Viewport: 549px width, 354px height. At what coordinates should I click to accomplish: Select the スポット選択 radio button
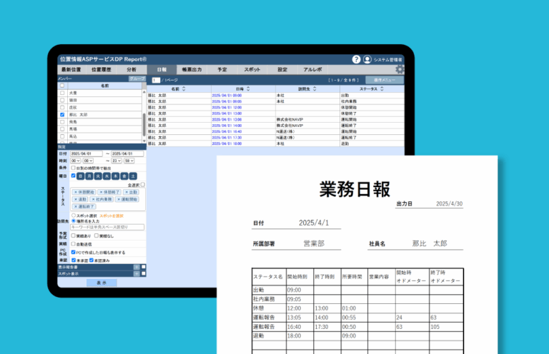(x=73, y=214)
